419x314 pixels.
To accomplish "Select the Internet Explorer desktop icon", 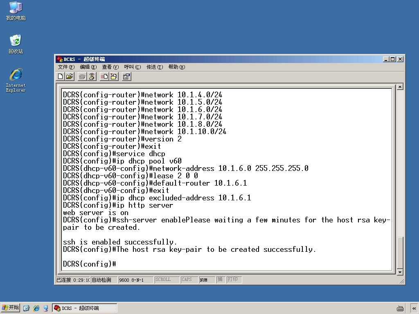I will pos(16,81).
